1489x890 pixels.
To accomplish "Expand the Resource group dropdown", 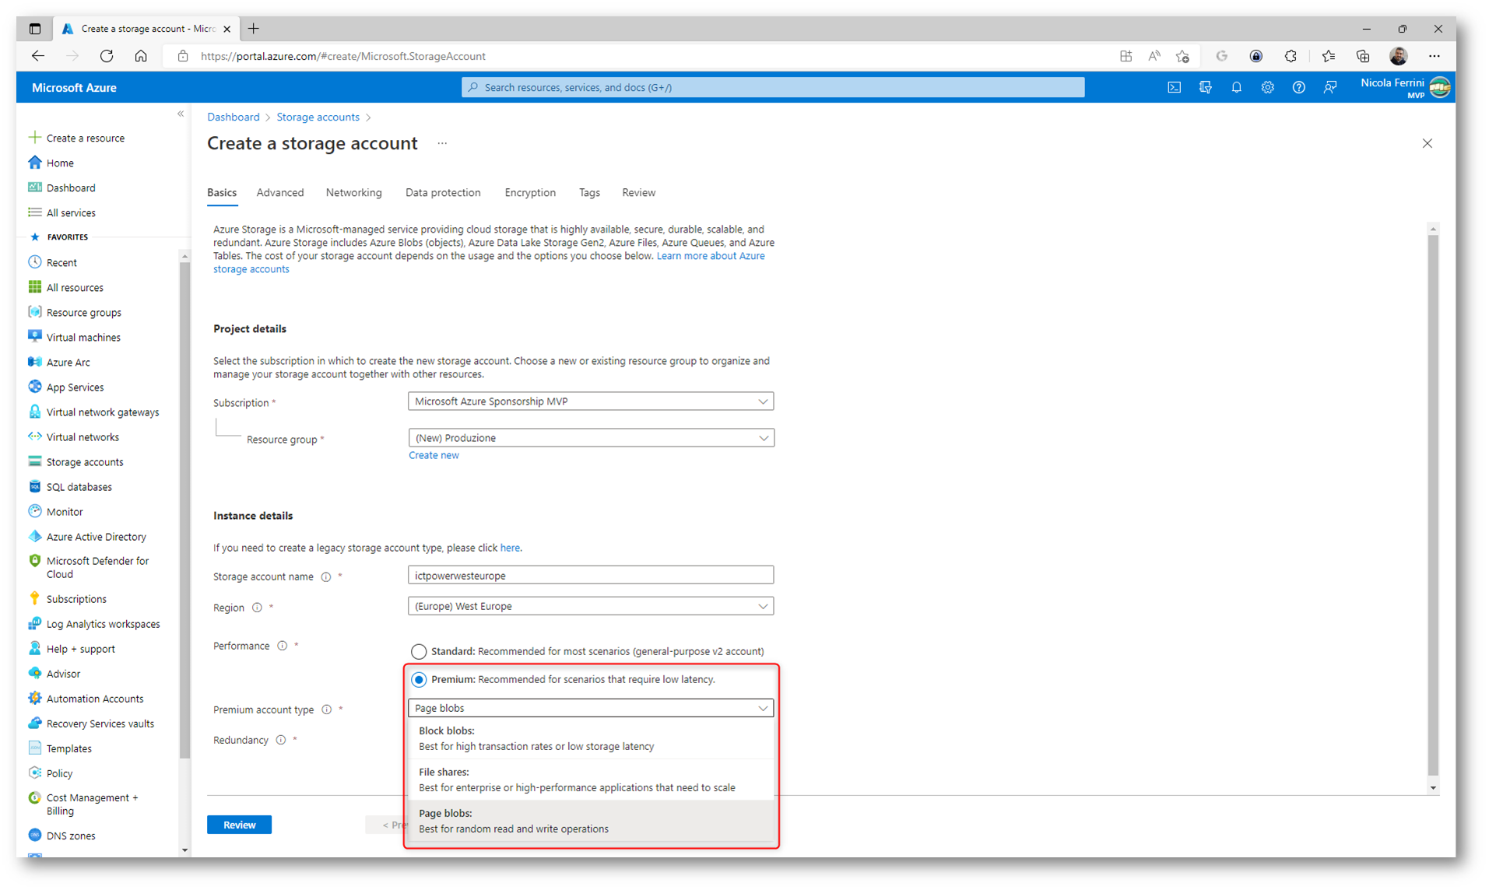I will pos(590,438).
